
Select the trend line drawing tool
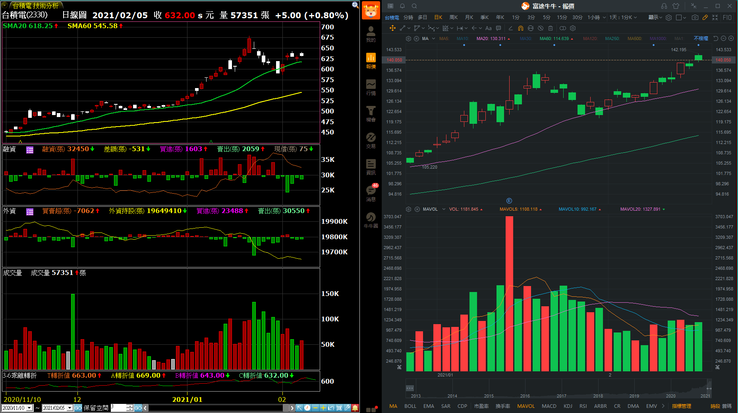[402, 28]
